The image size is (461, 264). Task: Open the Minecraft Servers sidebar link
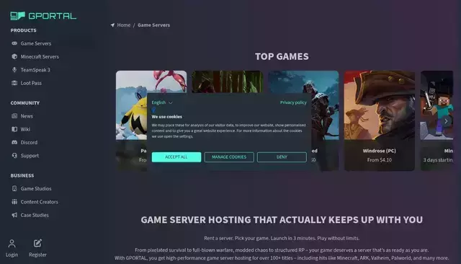point(40,56)
